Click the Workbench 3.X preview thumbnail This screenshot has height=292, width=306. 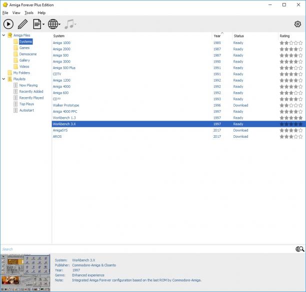25,272
